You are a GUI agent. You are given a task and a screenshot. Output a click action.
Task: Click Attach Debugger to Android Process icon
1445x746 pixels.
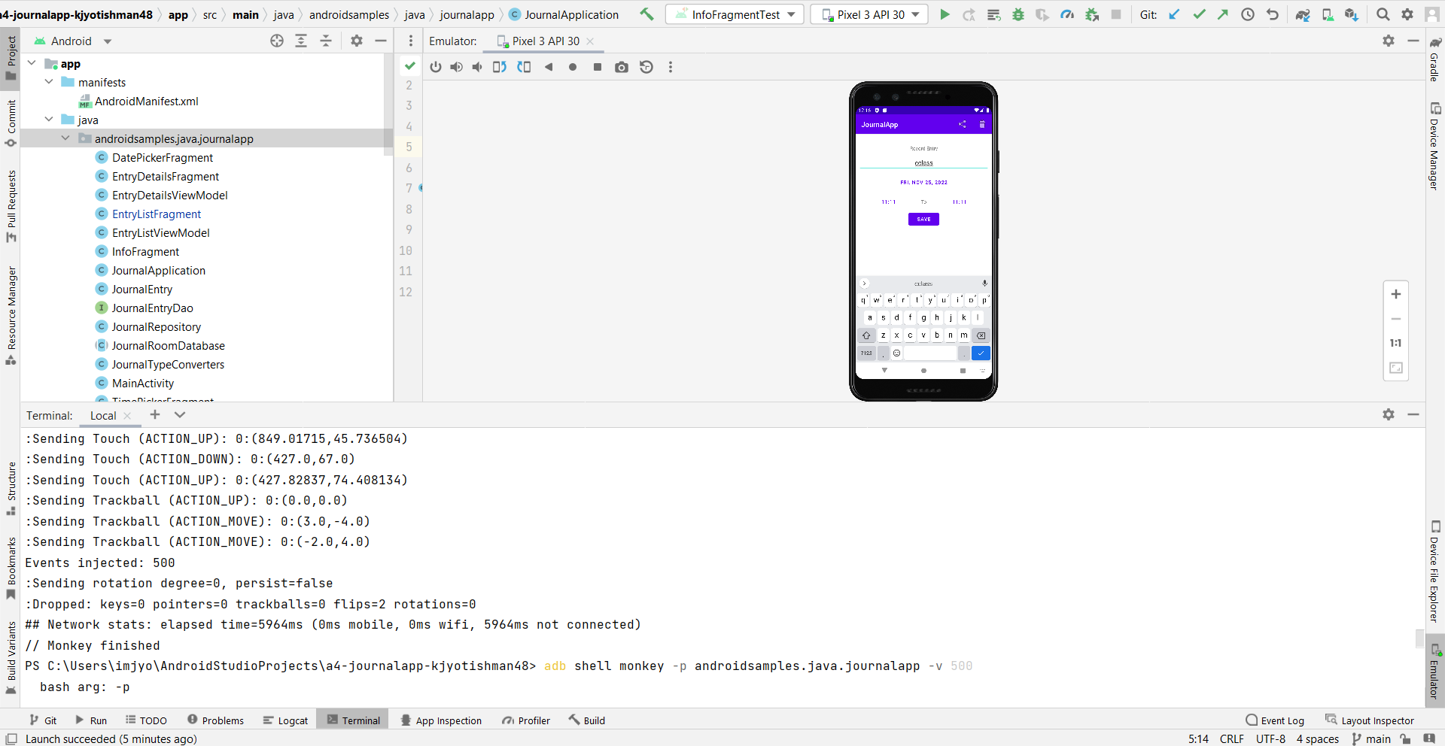(1092, 14)
